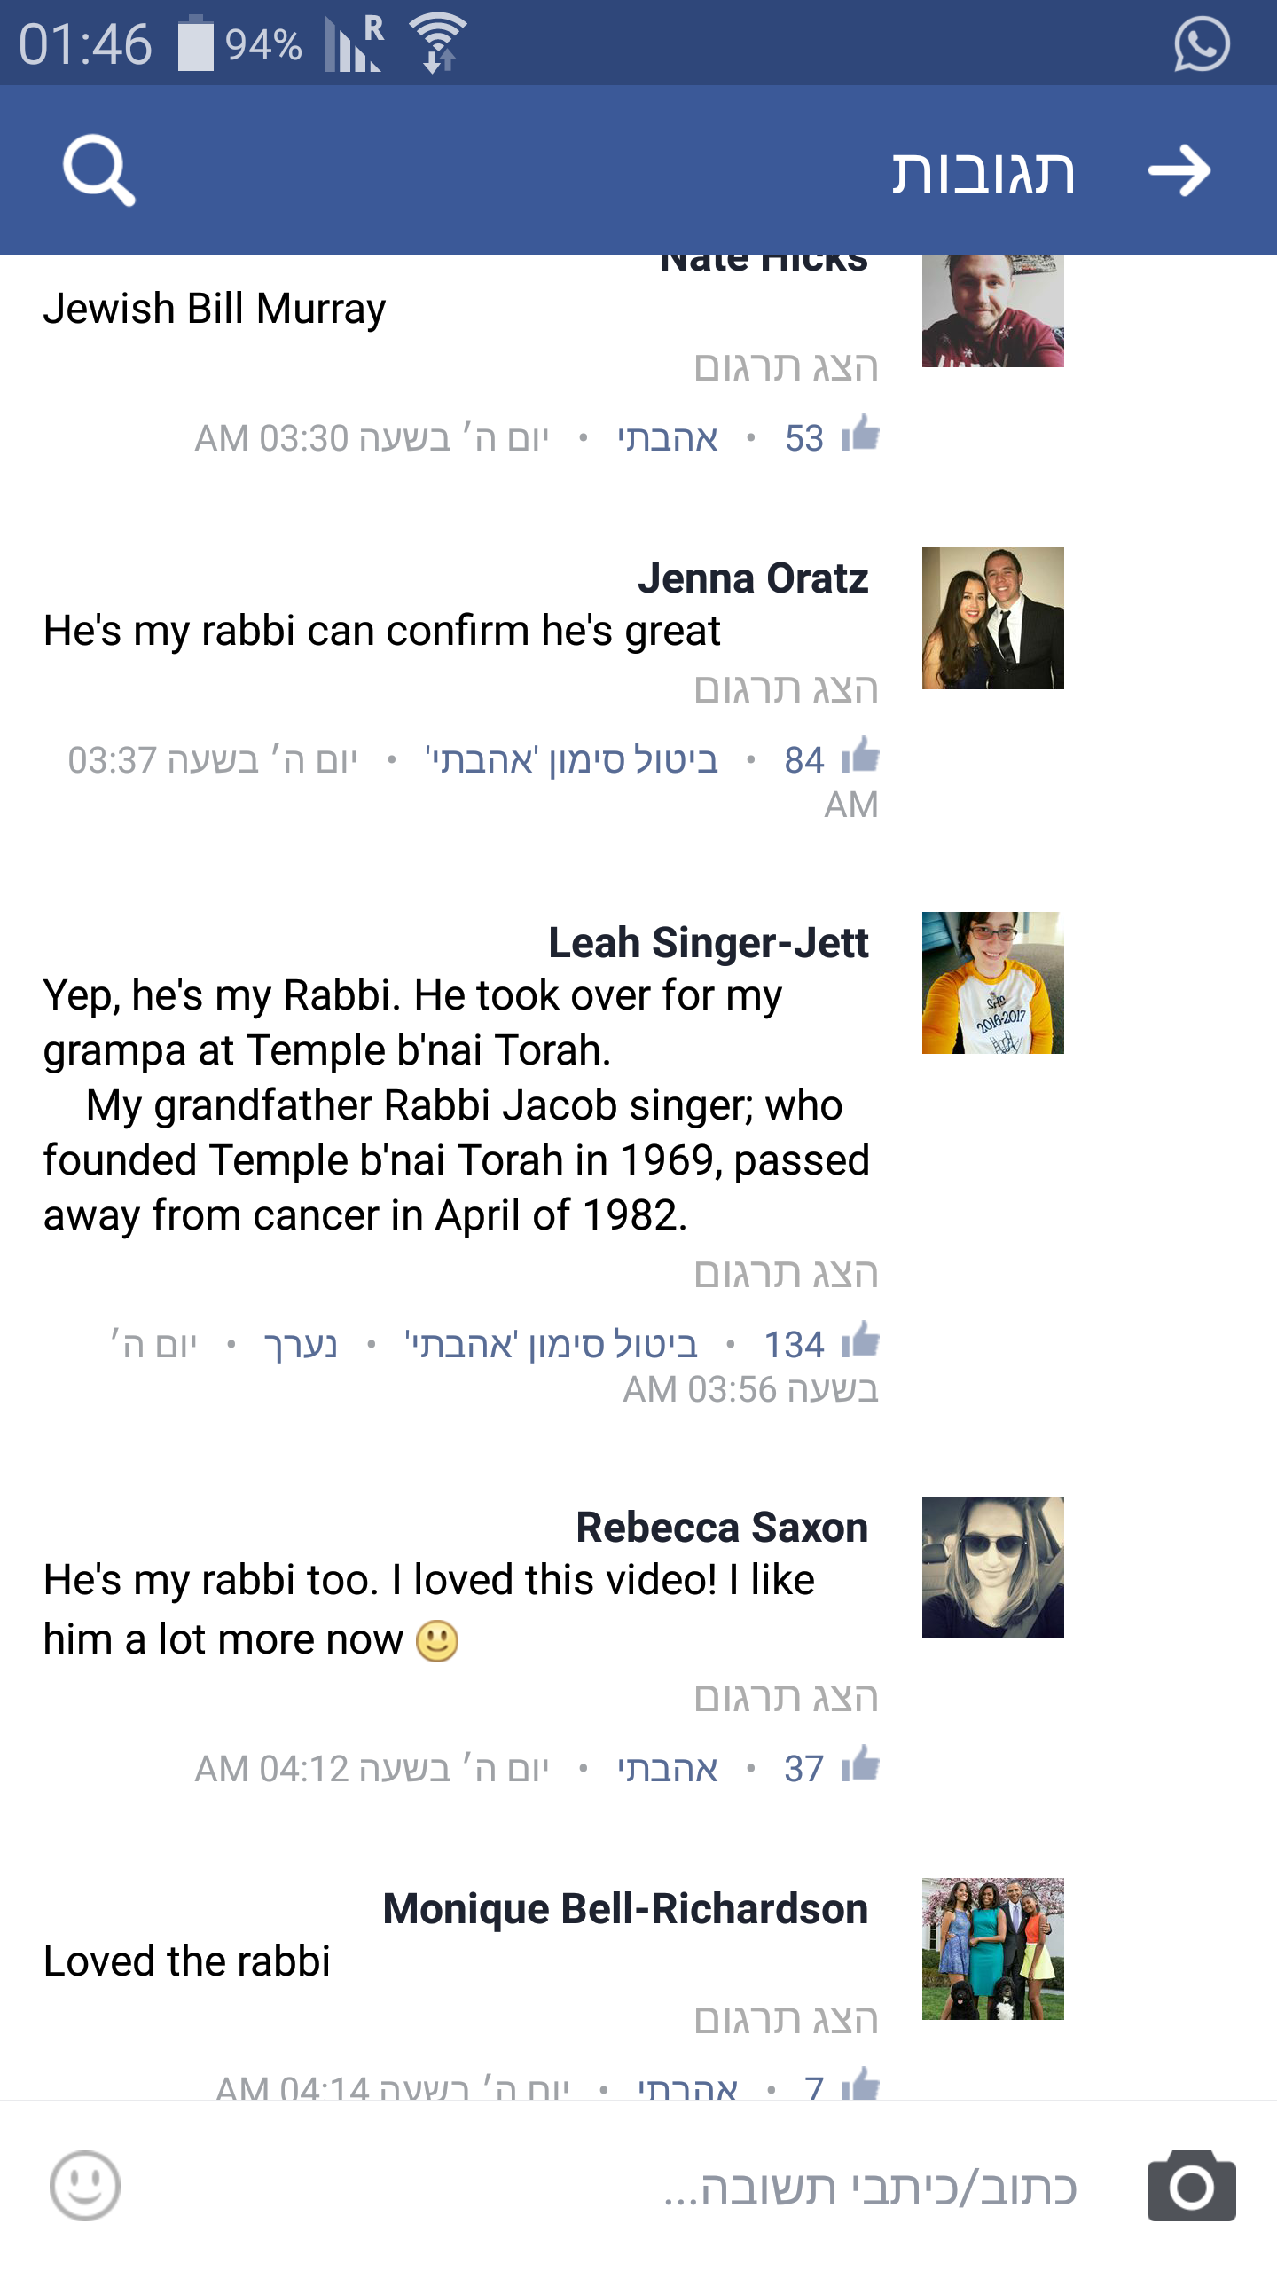Open Rebecca Saxon's profile picture
This screenshot has width=1277, height=2271.
coord(992,1568)
